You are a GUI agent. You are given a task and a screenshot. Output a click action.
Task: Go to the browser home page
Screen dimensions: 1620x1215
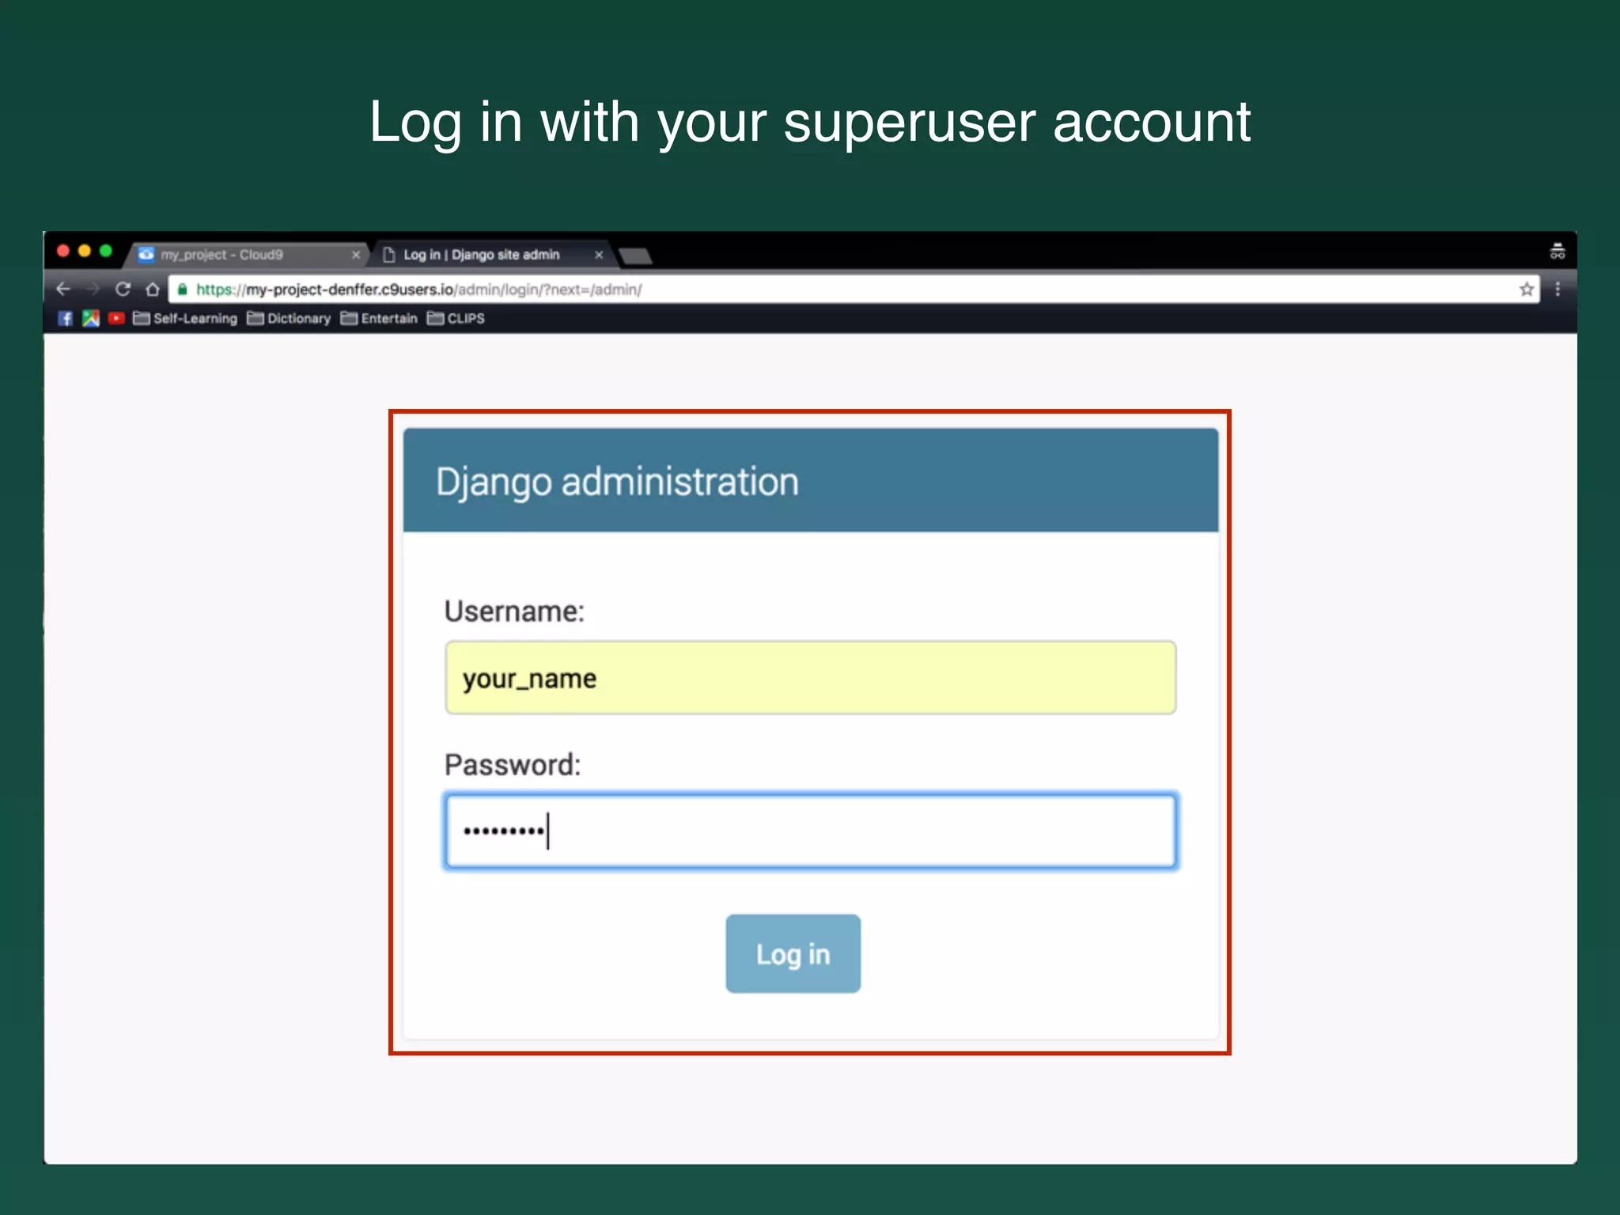click(x=153, y=290)
